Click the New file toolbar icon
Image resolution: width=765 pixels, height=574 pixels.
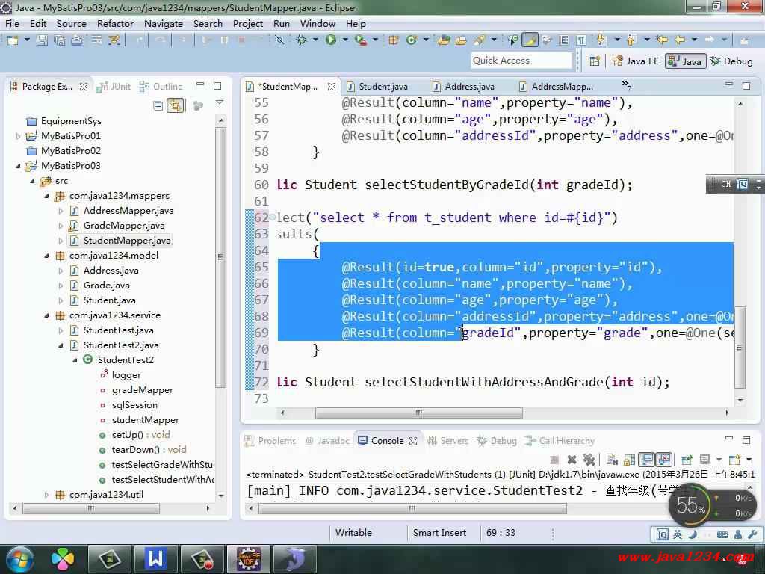[x=13, y=40]
